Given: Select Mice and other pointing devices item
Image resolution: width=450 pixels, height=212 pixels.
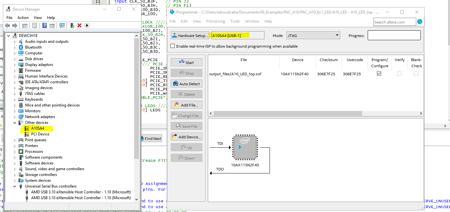Looking at the screenshot, I should coord(52,105).
